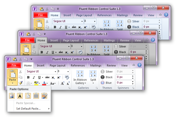Apply Superscript in the front window
176x117 pixels.
(59, 77)
